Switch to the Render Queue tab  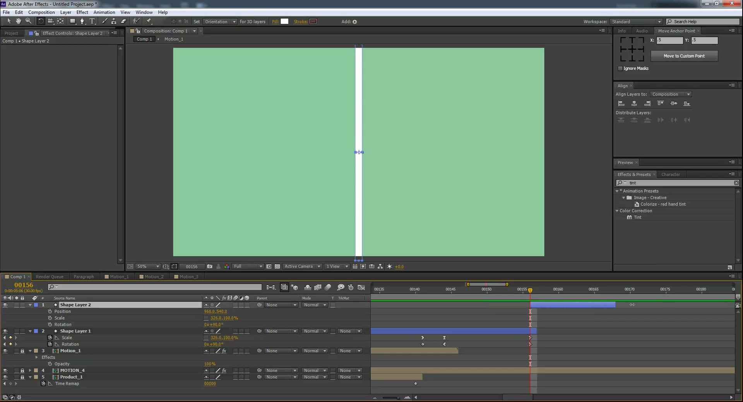50,276
